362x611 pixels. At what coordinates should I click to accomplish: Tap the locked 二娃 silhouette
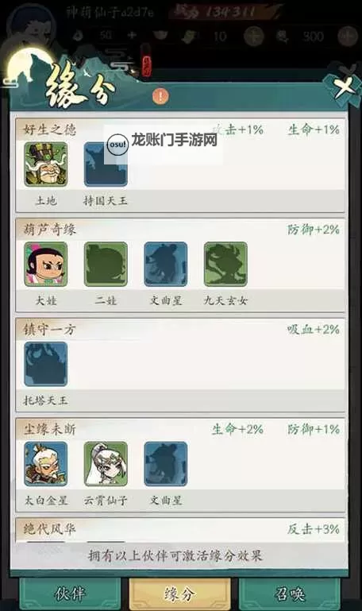click(x=106, y=265)
